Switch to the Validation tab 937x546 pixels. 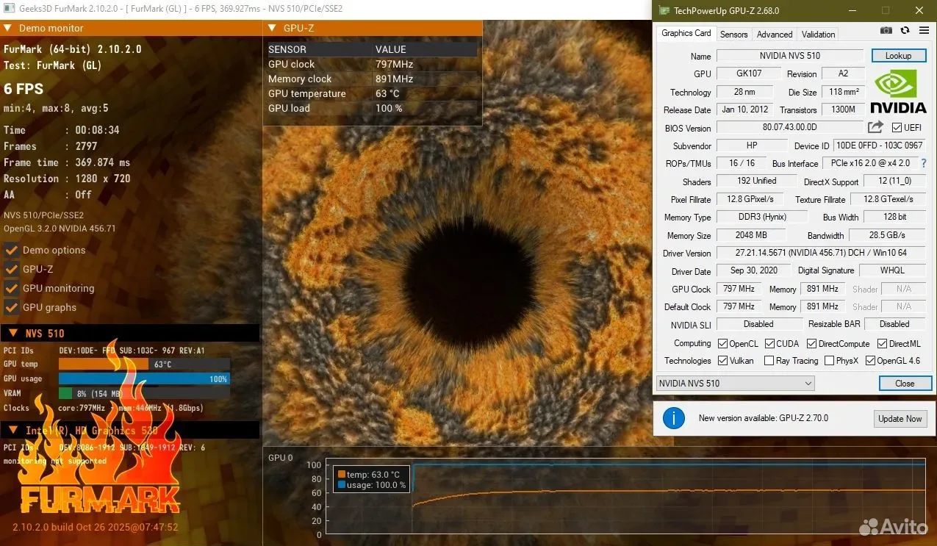pyautogui.click(x=818, y=34)
